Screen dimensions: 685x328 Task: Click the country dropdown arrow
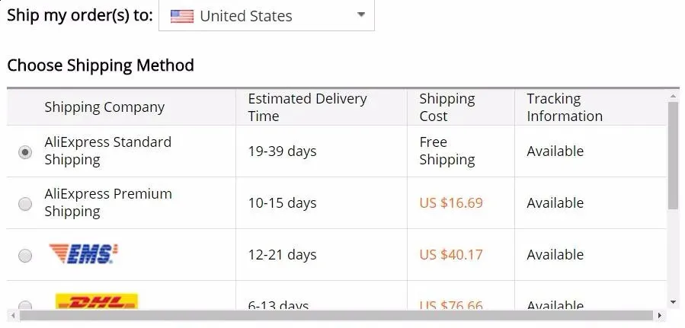pyautogui.click(x=361, y=15)
